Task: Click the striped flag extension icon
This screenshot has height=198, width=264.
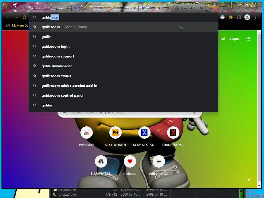Action: [x=222, y=17]
